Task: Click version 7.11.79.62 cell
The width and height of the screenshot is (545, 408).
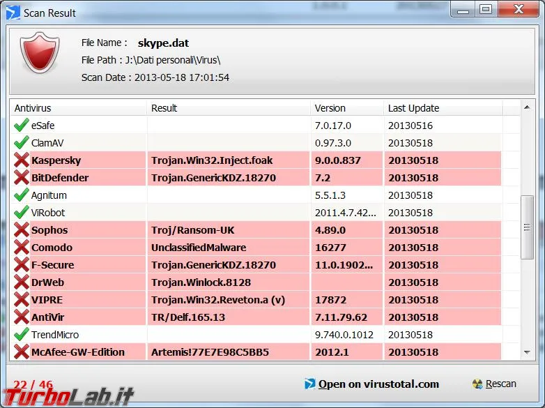Action: [x=341, y=317]
